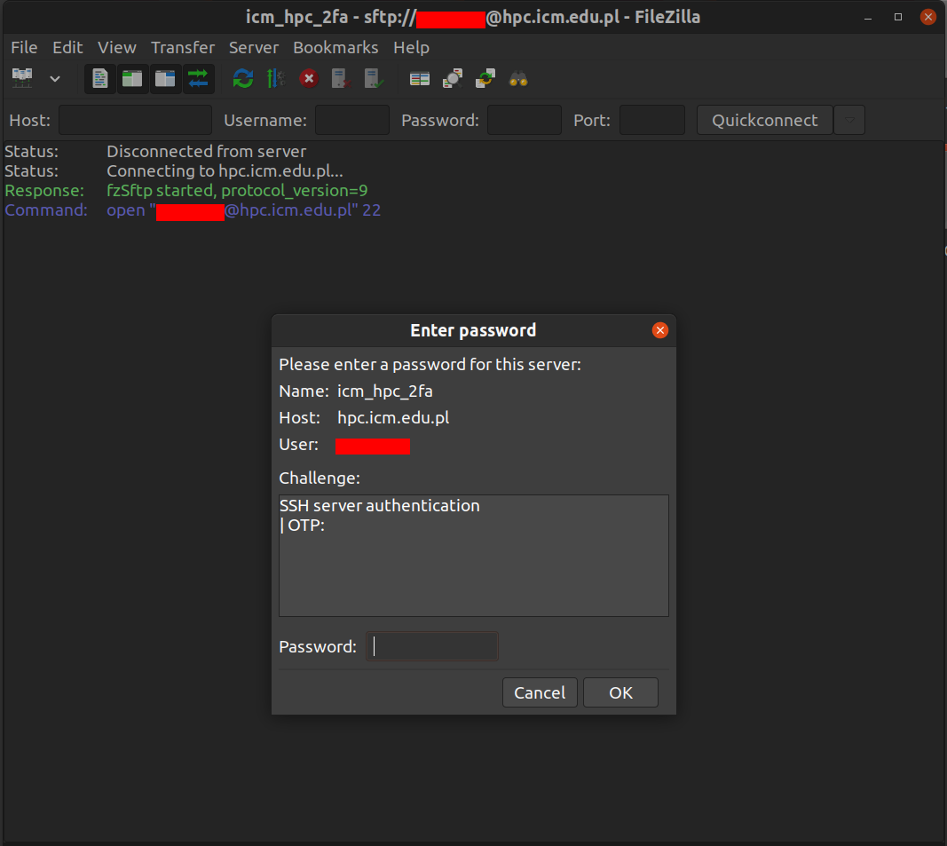Close the Enter password dialog
947x846 pixels.
tap(659, 330)
